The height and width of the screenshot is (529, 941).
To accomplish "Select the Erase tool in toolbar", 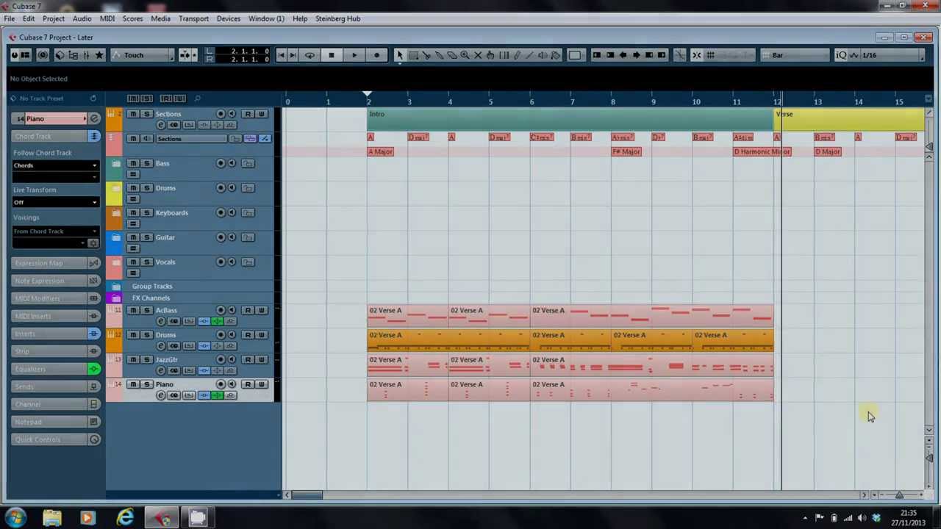I will tap(452, 55).
